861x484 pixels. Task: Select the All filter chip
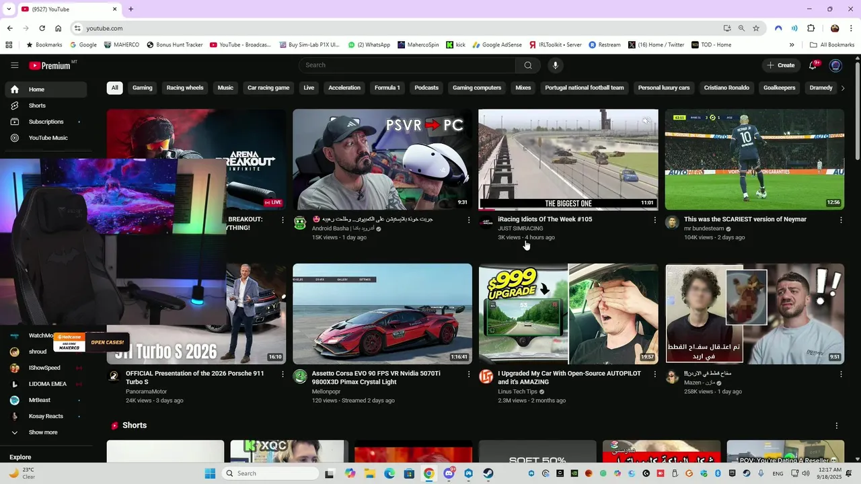click(114, 88)
